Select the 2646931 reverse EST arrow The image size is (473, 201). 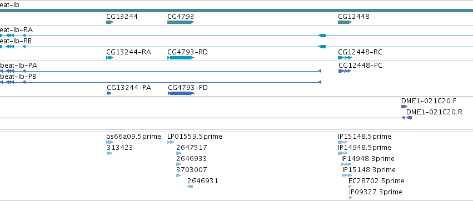tap(190, 187)
